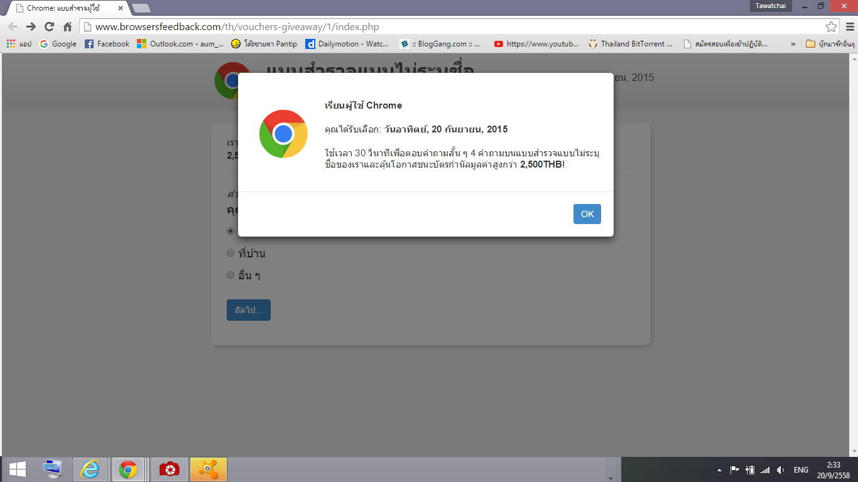Open the BlogGang.com bookmark
This screenshot has width=858, height=482.
(440, 44)
